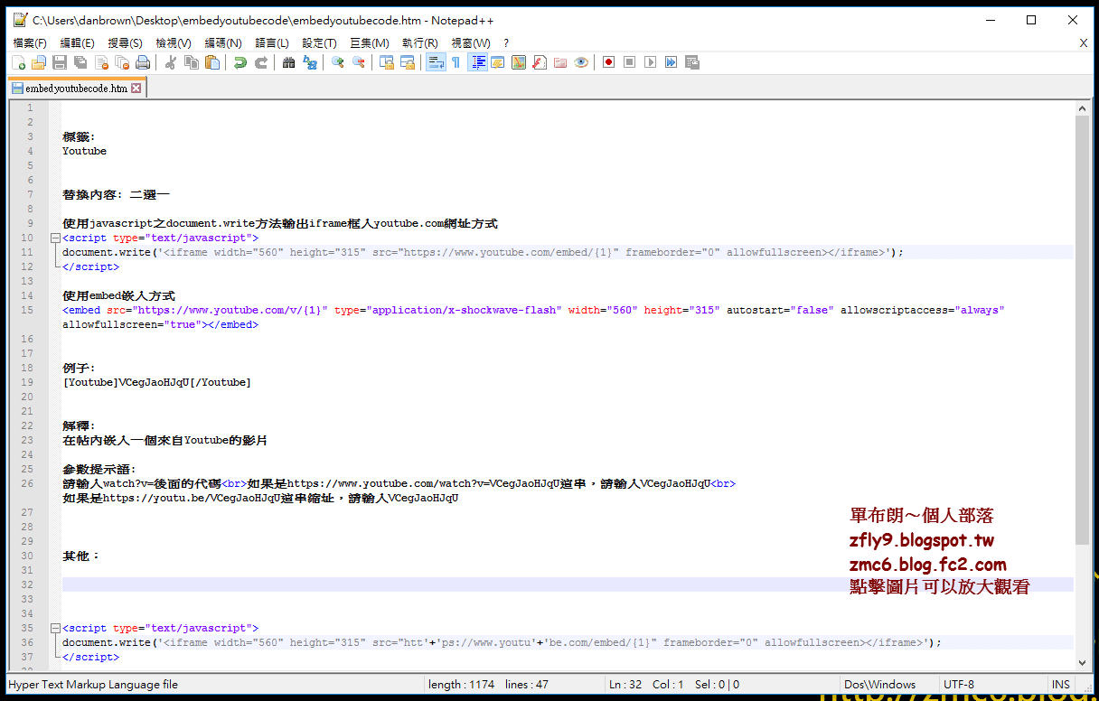Paste clipboard with the toolbar Paste icon
This screenshot has height=701, width=1099.
tap(212, 62)
